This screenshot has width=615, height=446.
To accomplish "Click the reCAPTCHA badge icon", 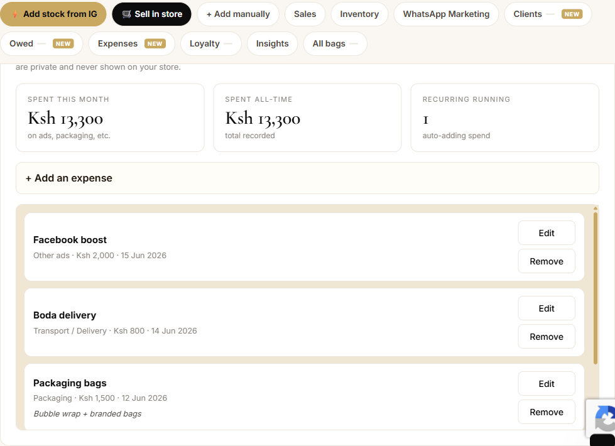I will tap(604, 418).
